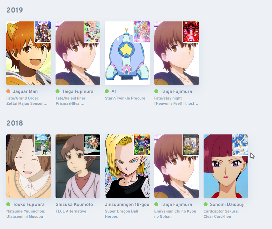Select the Shizuka Koumoto name link
The image size is (272, 229).
[x=74, y=204]
